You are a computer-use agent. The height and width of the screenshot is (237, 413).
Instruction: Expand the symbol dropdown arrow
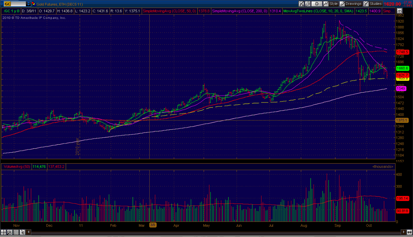pyautogui.click(x=28, y=4)
